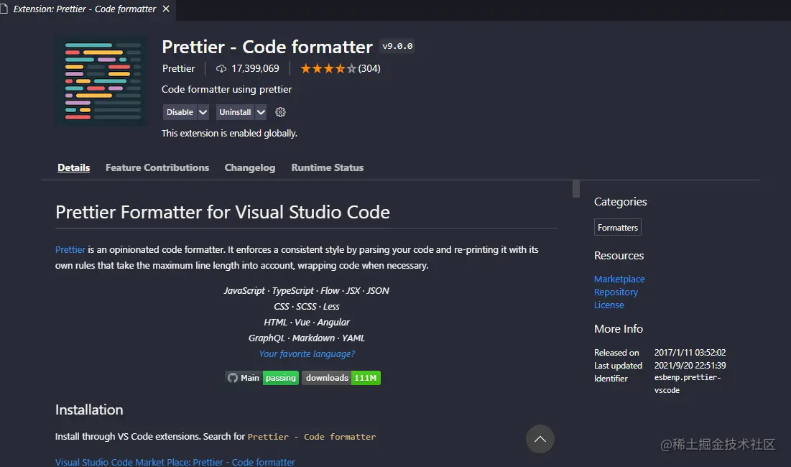791x467 pixels.
Task: Click 'This extension is enabled globally' text
Action: (229, 133)
